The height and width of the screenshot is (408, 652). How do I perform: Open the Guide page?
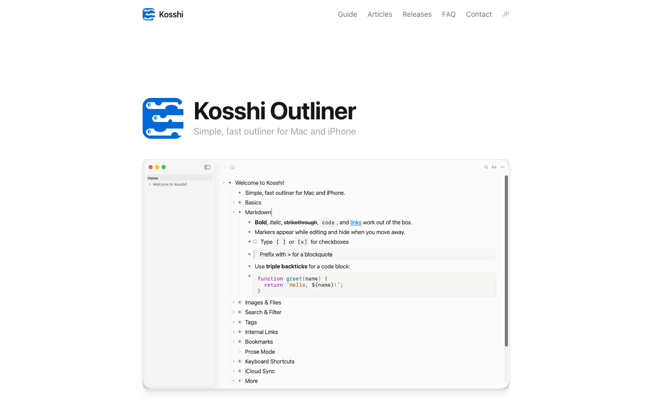coord(347,14)
